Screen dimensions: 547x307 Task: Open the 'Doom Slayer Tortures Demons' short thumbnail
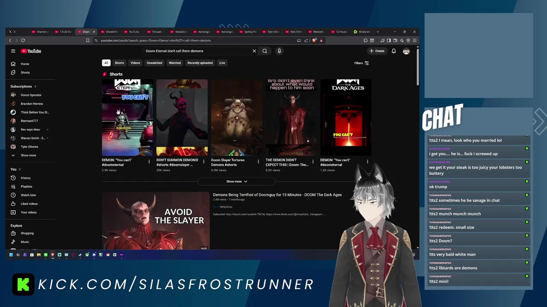[x=236, y=118]
